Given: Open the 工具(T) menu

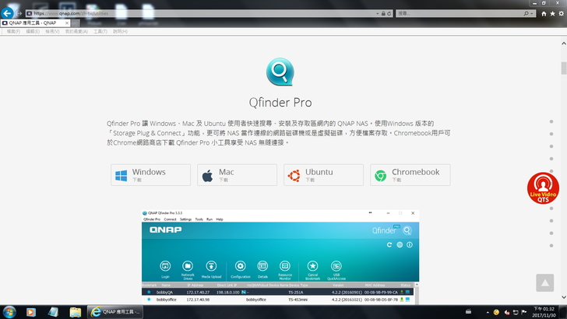Looking at the screenshot, I should point(100,31).
